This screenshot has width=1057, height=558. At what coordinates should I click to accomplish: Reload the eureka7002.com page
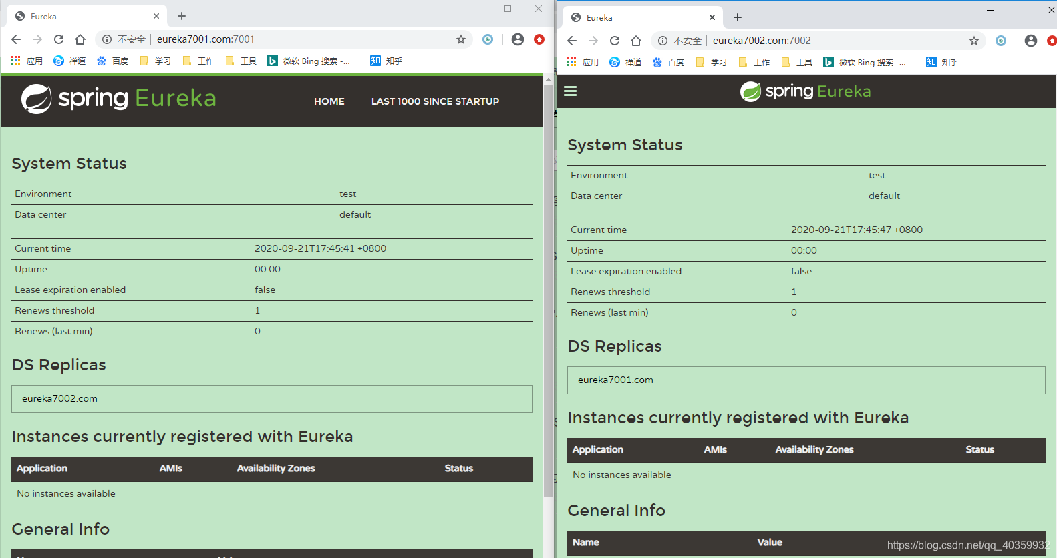point(615,41)
